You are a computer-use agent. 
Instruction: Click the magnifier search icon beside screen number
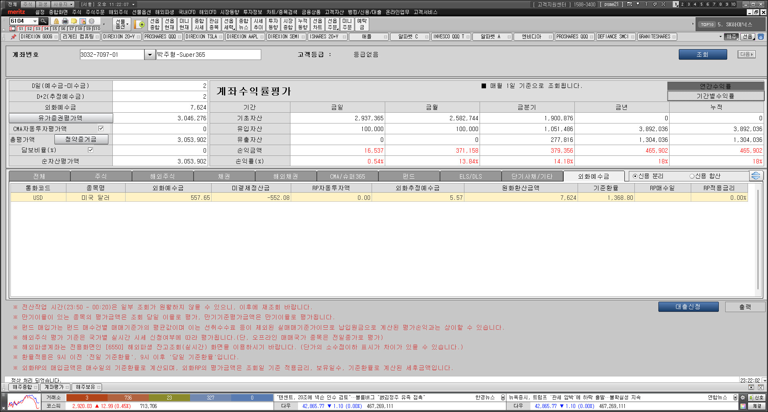(44, 21)
